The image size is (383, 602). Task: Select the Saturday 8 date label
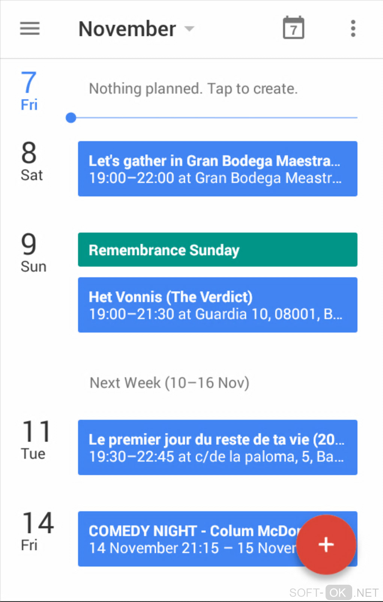[x=31, y=161]
